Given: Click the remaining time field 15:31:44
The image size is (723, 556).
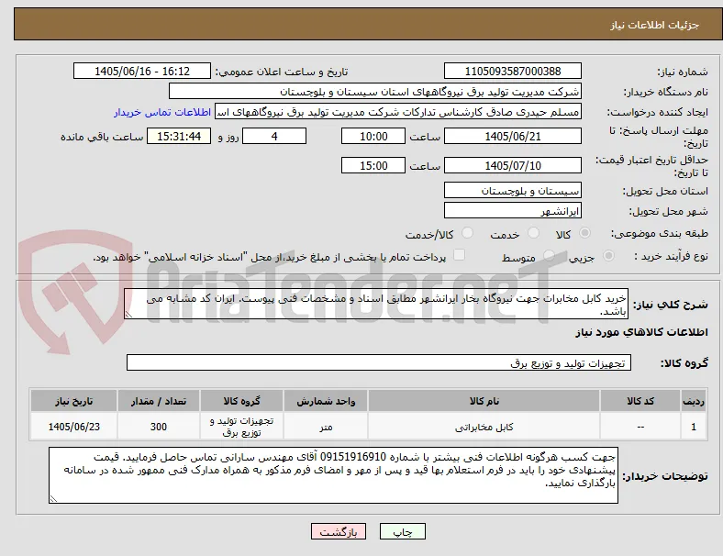Looking at the screenshot, I should click(179, 137).
